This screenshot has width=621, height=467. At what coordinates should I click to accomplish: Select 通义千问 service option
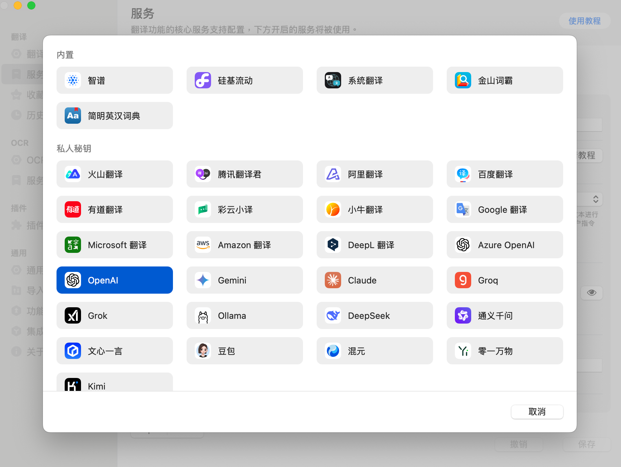pyautogui.click(x=505, y=316)
